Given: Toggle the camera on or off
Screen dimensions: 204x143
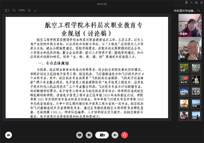Looking at the screenshot, I should (x=102, y=135).
